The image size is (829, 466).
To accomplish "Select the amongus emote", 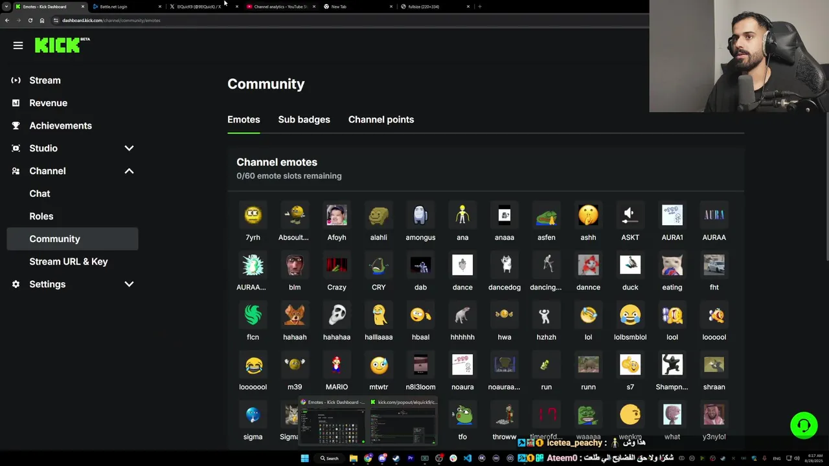I will (x=420, y=215).
